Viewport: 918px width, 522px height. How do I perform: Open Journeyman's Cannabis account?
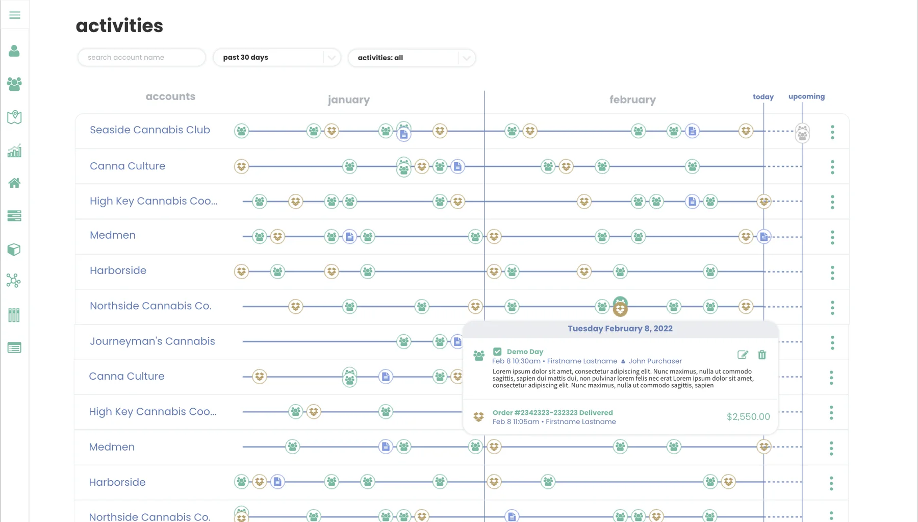pos(152,341)
